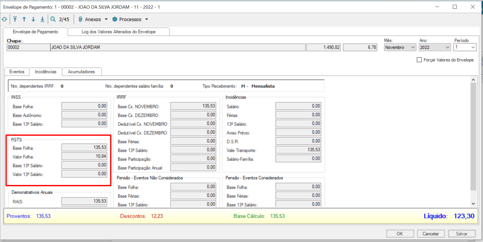The width and height of the screenshot is (483, 242).
Task: Click the 6,78 value field
Action: 360,47
